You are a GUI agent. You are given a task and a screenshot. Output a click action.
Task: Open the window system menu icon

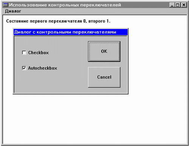[5, 5]
